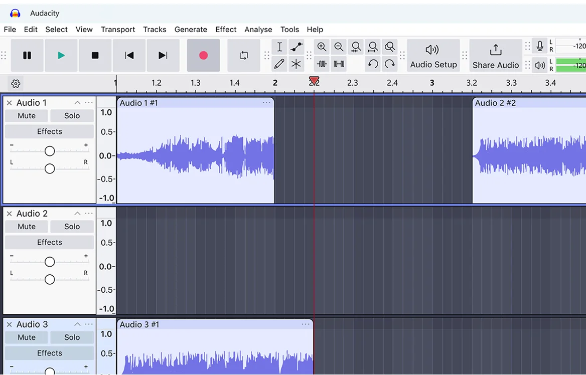Click the Zoom In icon
Image resolution: width=586 pixels, height=375 pixels.
point(322,47)
